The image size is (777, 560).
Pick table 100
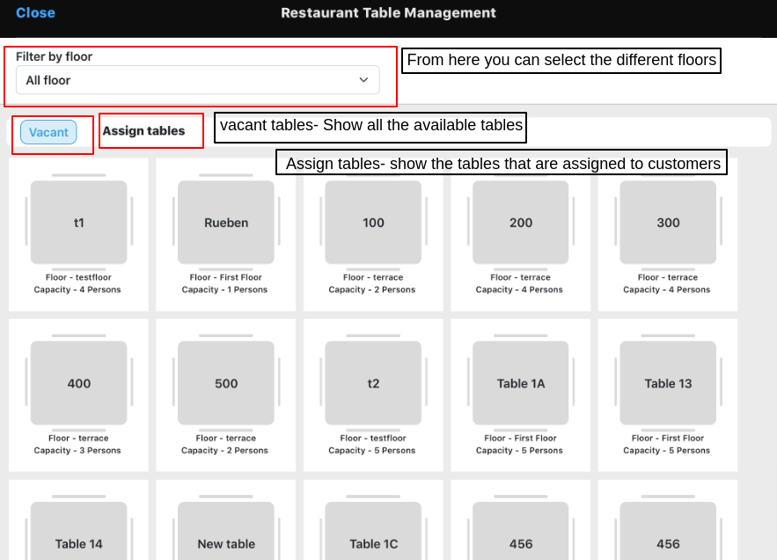[x=373, y=222]
